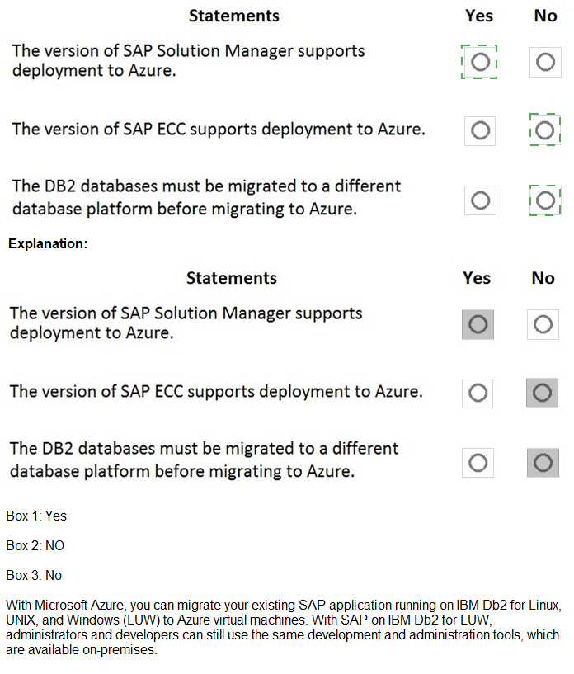Choose Yes for SAP ECC in top table
The width and height of the screenshot is (574, 674).
479,130
